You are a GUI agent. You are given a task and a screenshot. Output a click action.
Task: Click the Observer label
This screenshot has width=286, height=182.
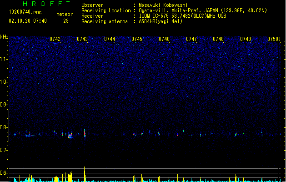[92, 5]
